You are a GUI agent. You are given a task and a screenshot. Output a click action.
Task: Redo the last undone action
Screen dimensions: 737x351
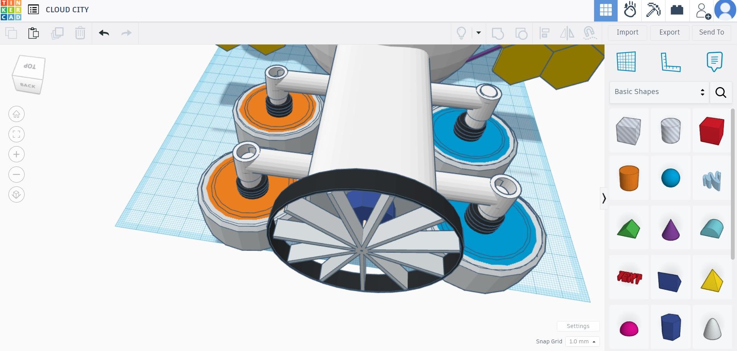click(126, 33)
